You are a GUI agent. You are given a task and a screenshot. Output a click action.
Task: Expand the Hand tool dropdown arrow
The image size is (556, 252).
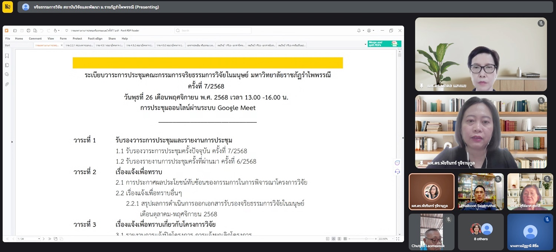[59, 31]
